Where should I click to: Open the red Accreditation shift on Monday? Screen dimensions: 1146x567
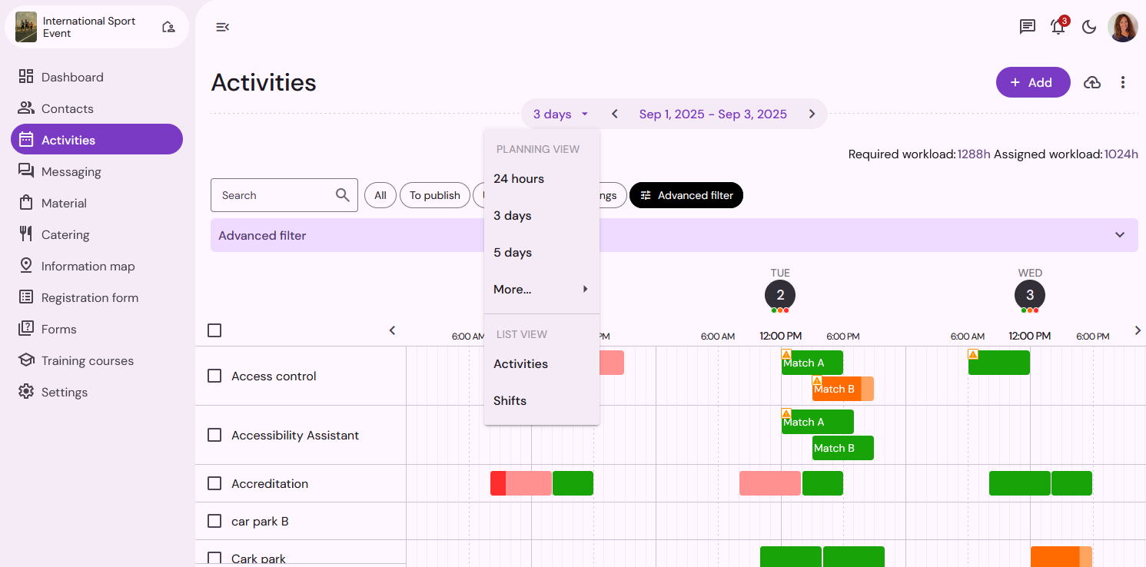pyautogui.click(x=521, y=483)
